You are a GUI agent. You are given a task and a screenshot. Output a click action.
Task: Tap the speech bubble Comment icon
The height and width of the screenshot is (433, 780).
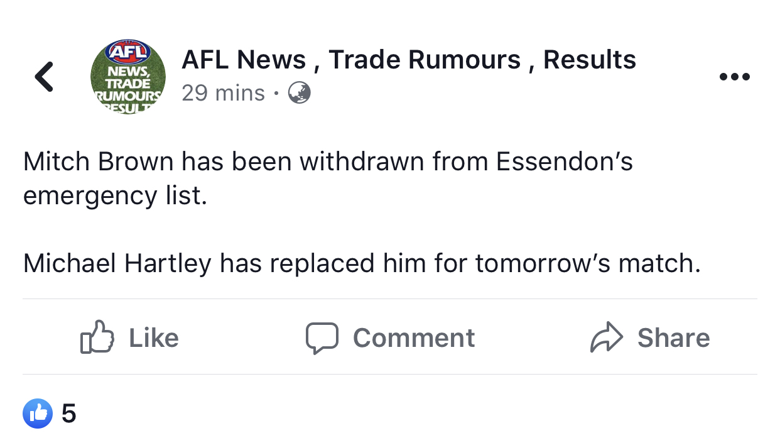coord(322,337)
